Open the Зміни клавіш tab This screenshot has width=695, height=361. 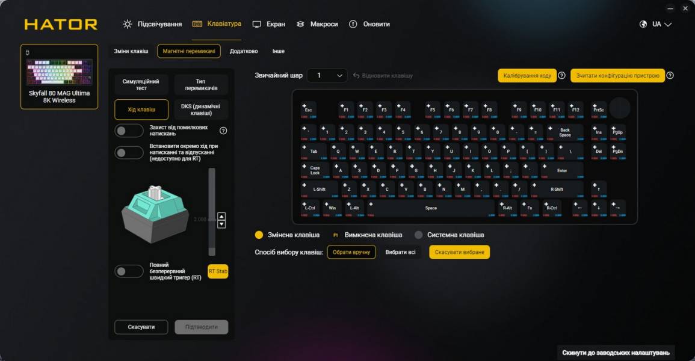point(131,51)
